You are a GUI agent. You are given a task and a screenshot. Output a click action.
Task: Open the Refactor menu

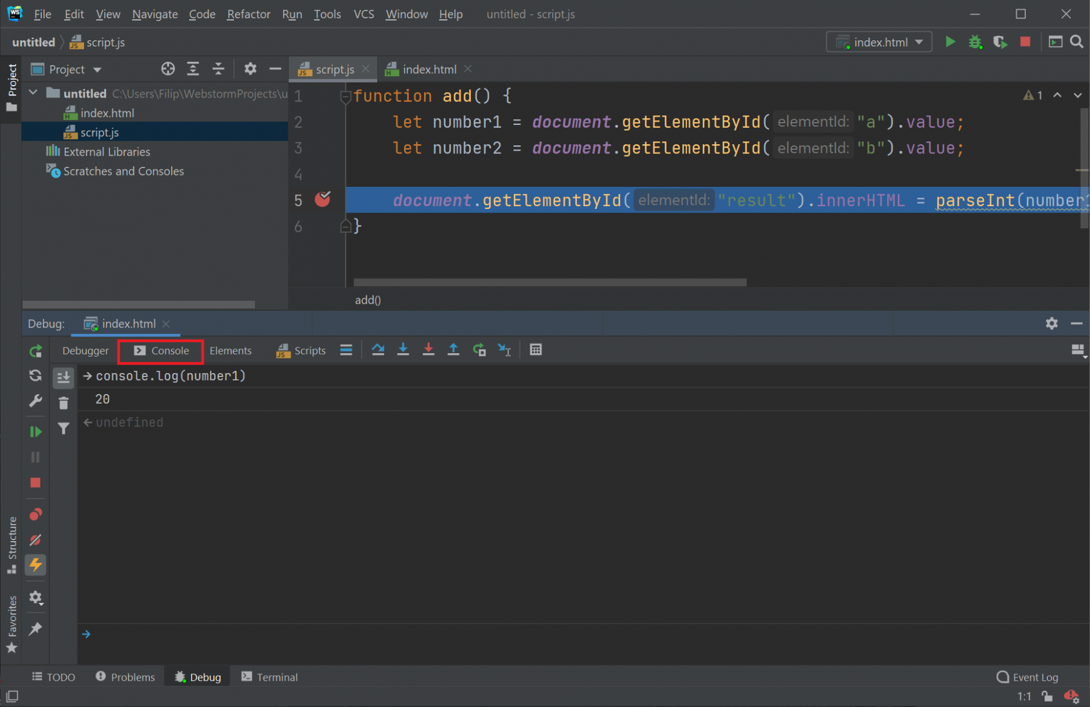pos(248,14)
